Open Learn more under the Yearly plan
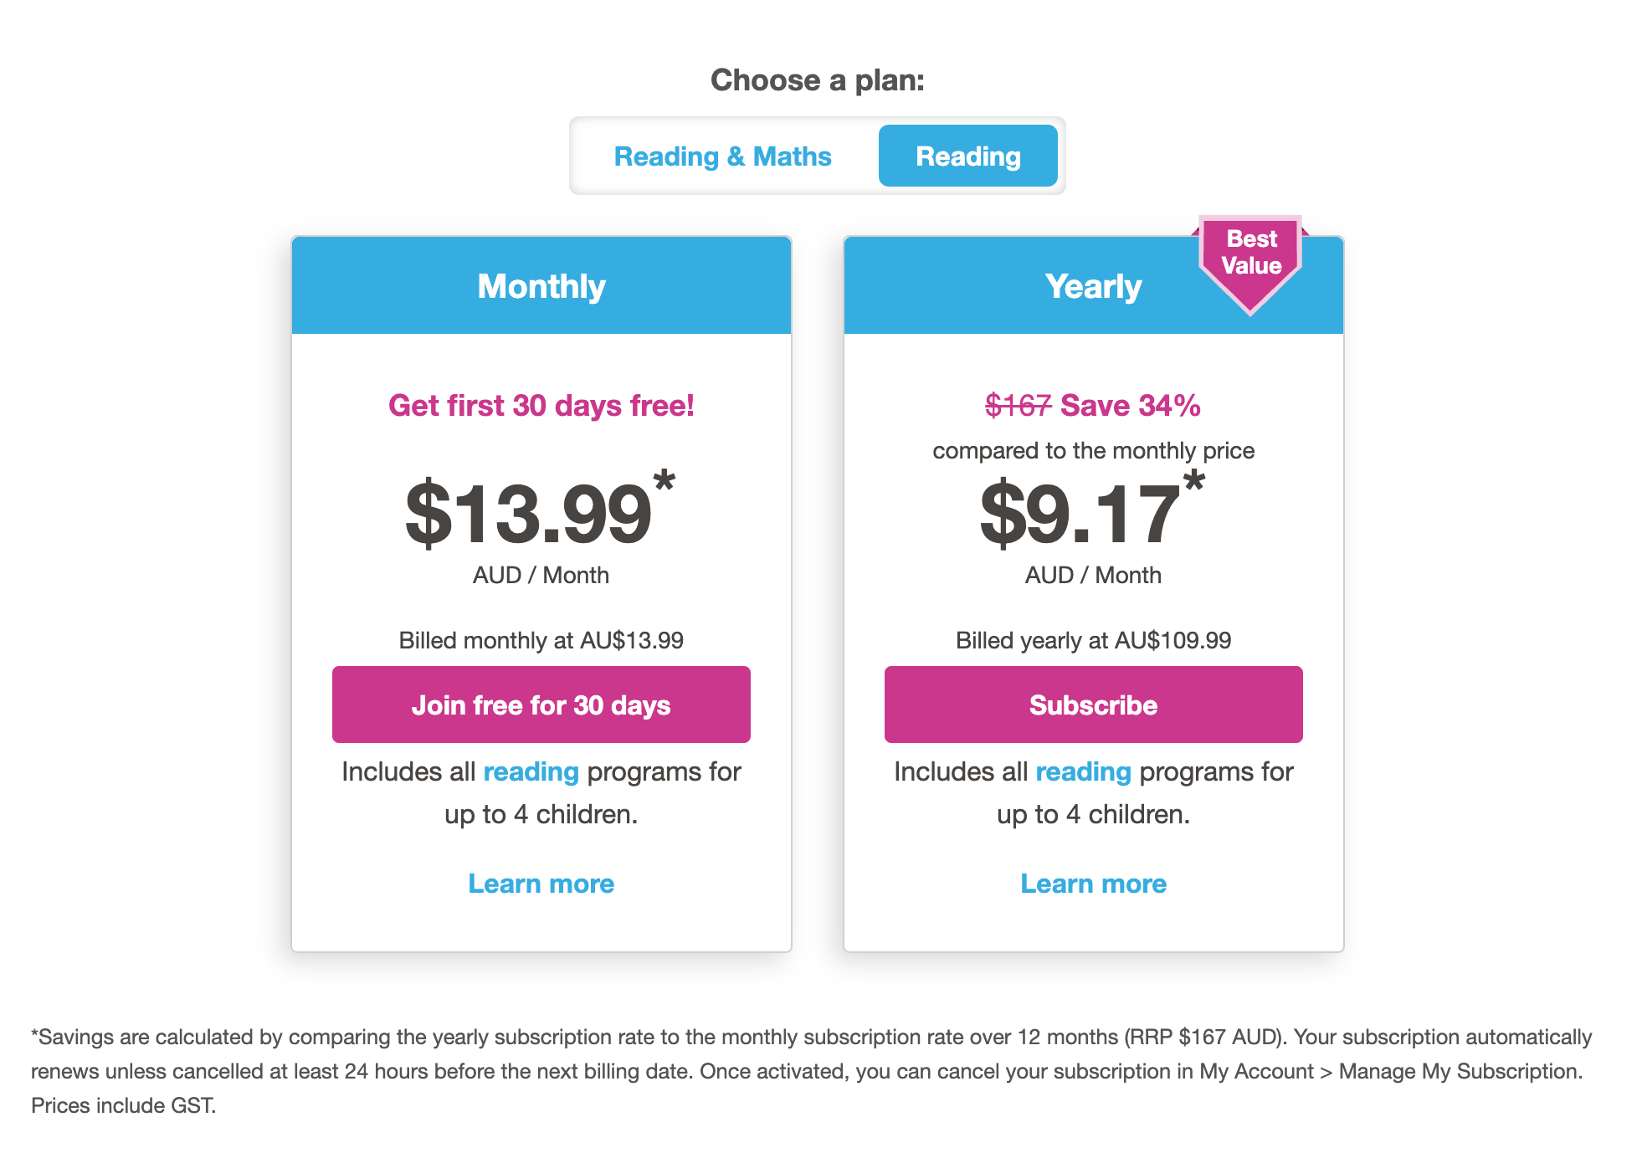Viewport: 1642px width, 1153px height. pyautogui.click(x=1093, y=884)
